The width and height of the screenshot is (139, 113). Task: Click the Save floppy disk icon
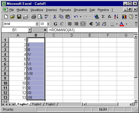point(19,17)
